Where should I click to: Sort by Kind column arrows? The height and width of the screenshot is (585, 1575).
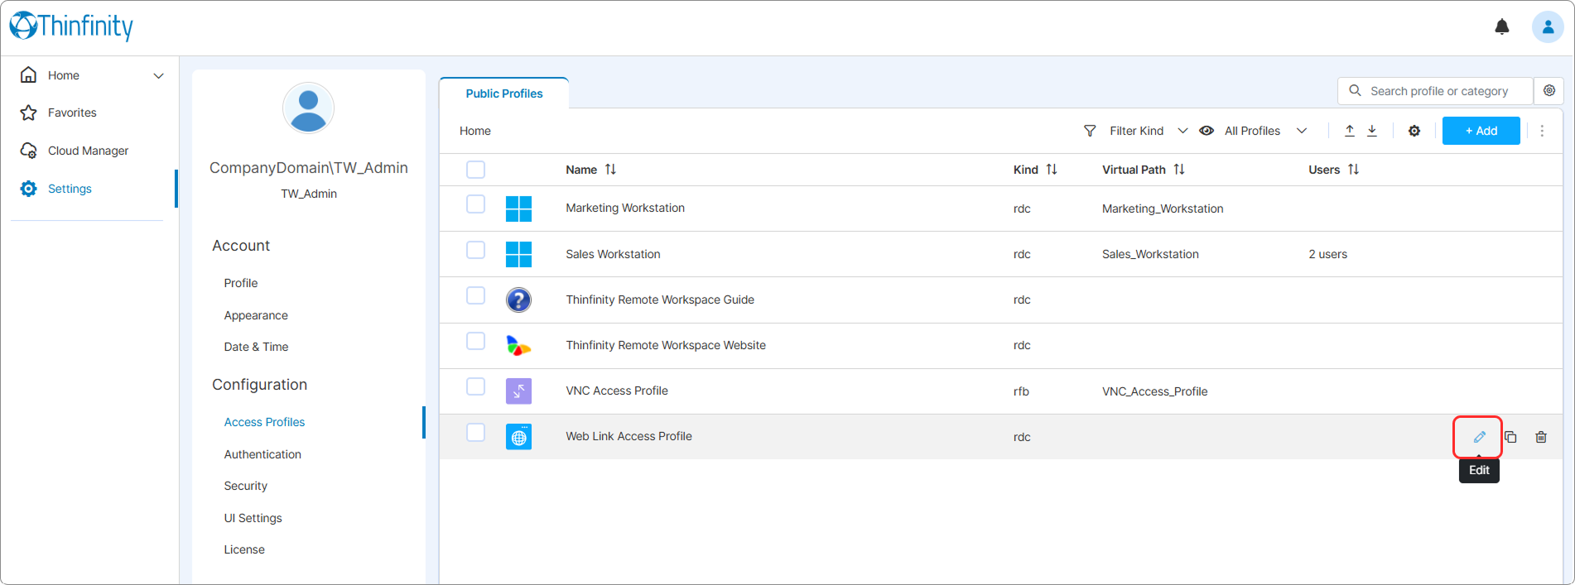pyautogui.click(x=1052, y=170)
